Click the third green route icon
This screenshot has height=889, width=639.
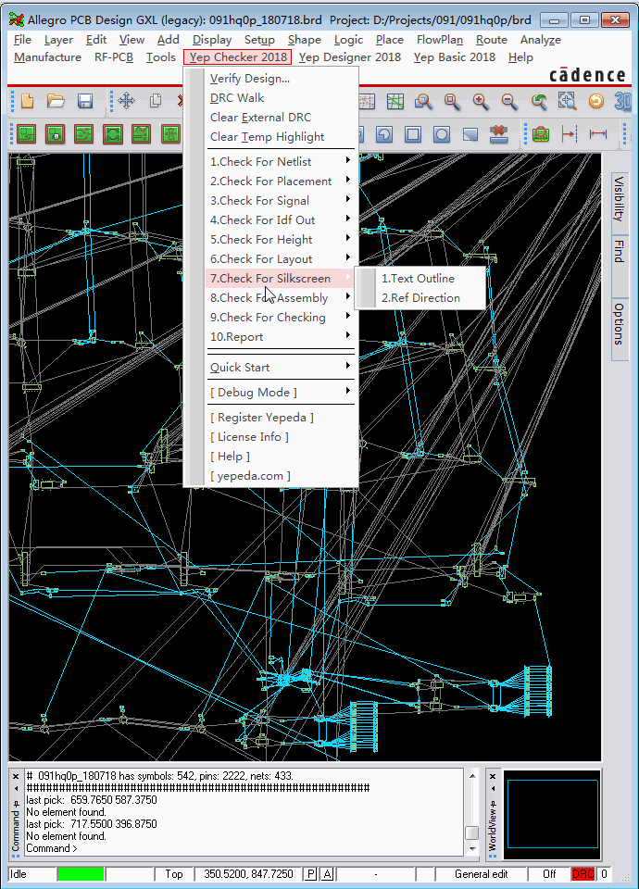click(x=84, y=134)
